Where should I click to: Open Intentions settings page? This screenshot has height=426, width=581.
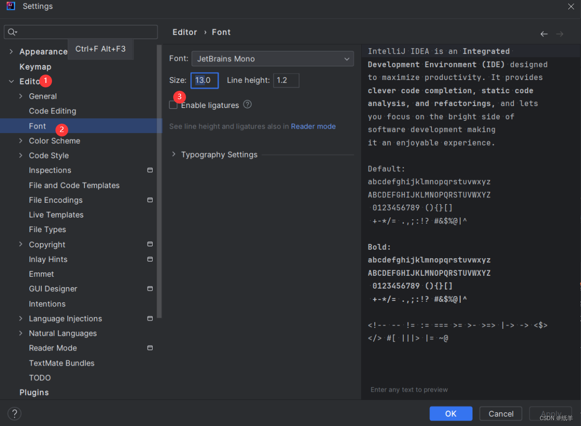[47, 304]
